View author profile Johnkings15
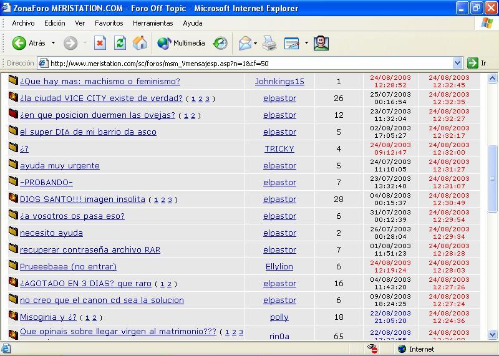 [x=279, y=82]
